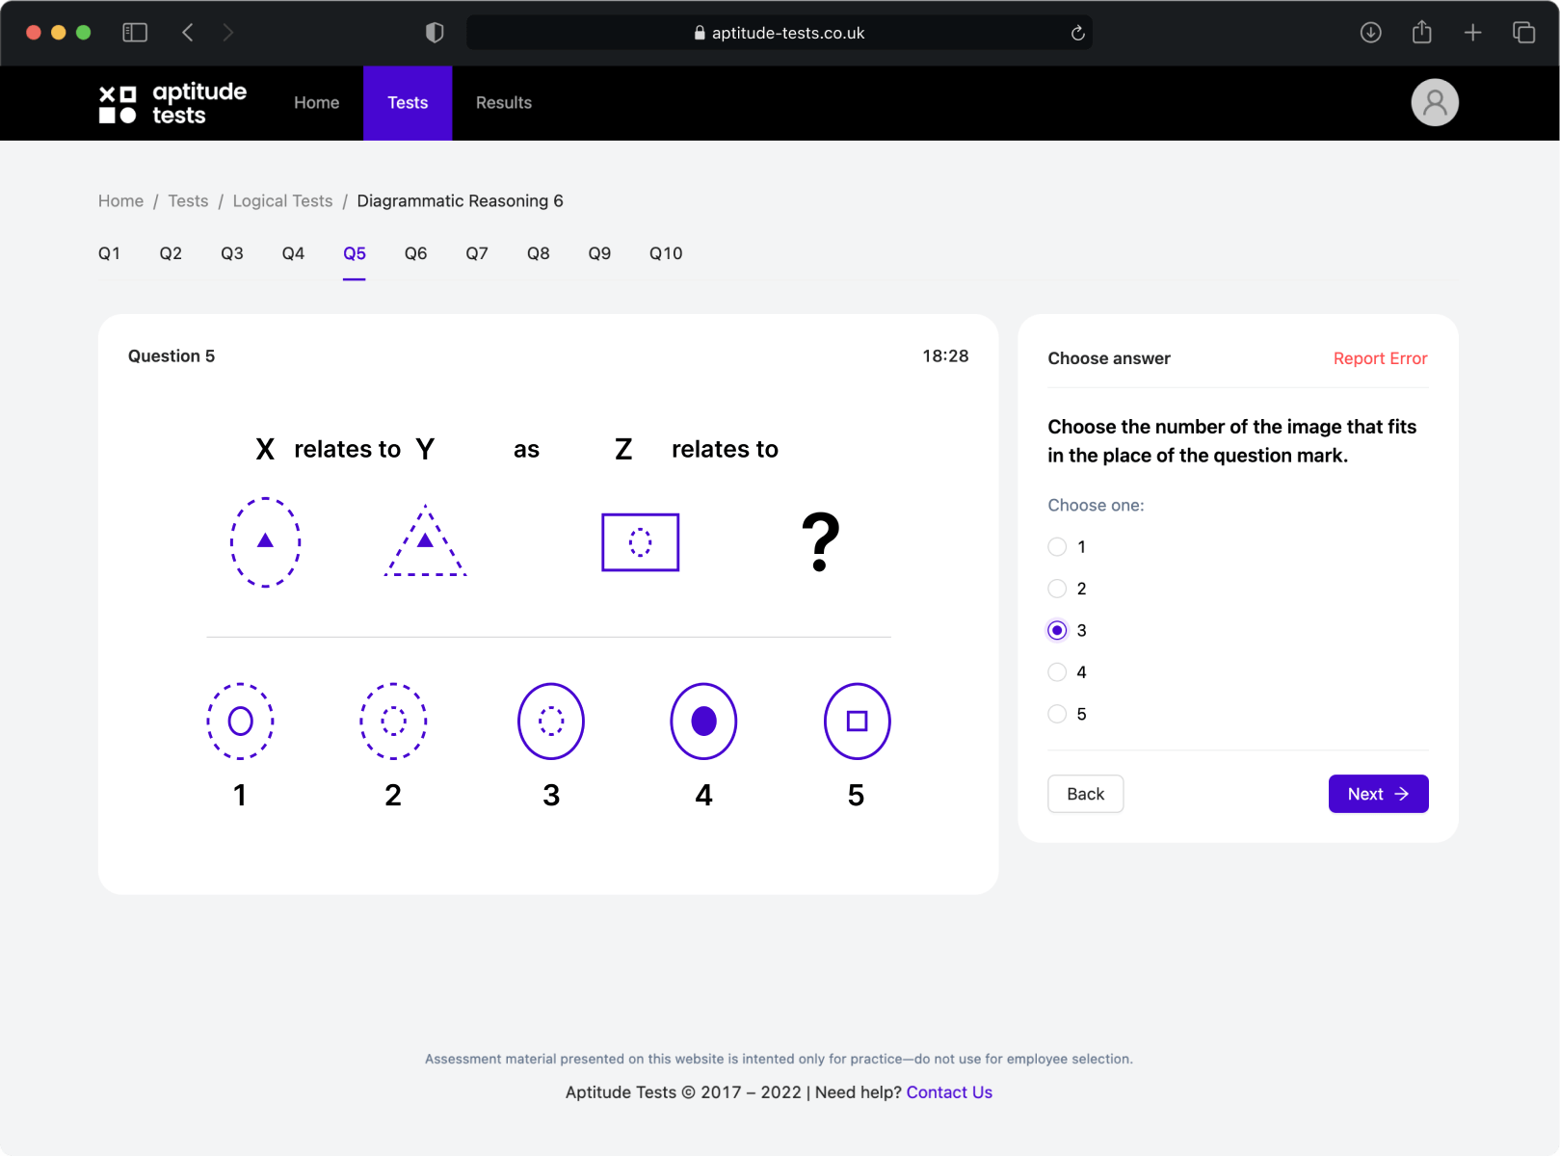Open the Contact Us link

[949, 1091]
